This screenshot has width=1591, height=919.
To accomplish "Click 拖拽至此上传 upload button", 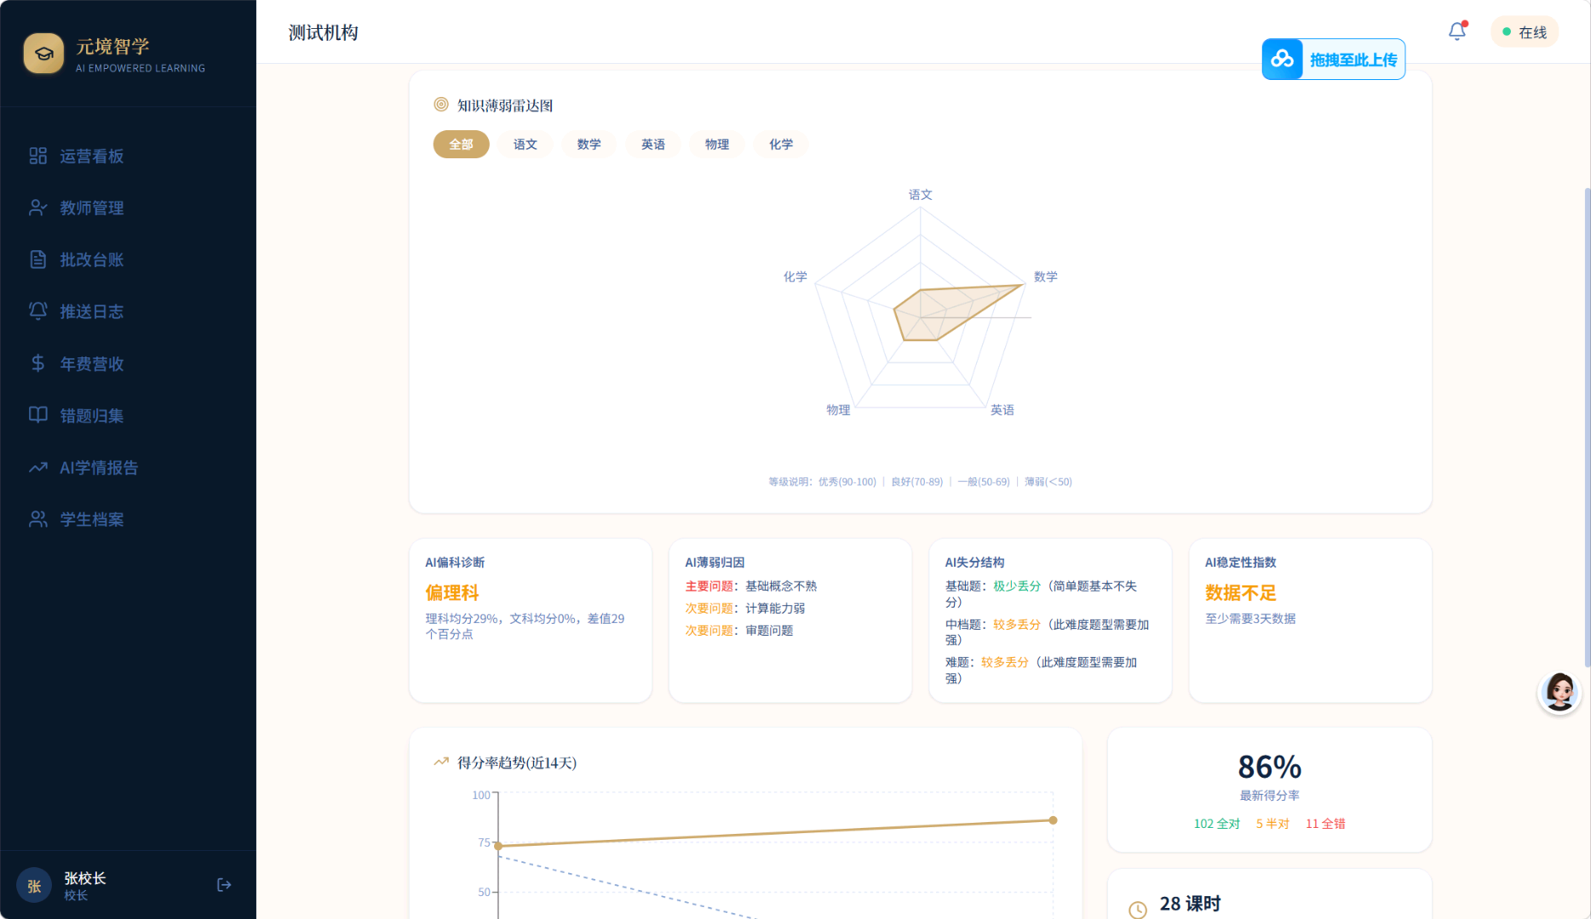I will point(1333,59).
